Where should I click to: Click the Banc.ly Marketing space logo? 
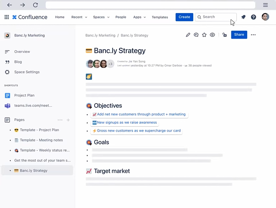tap(7, 35)
